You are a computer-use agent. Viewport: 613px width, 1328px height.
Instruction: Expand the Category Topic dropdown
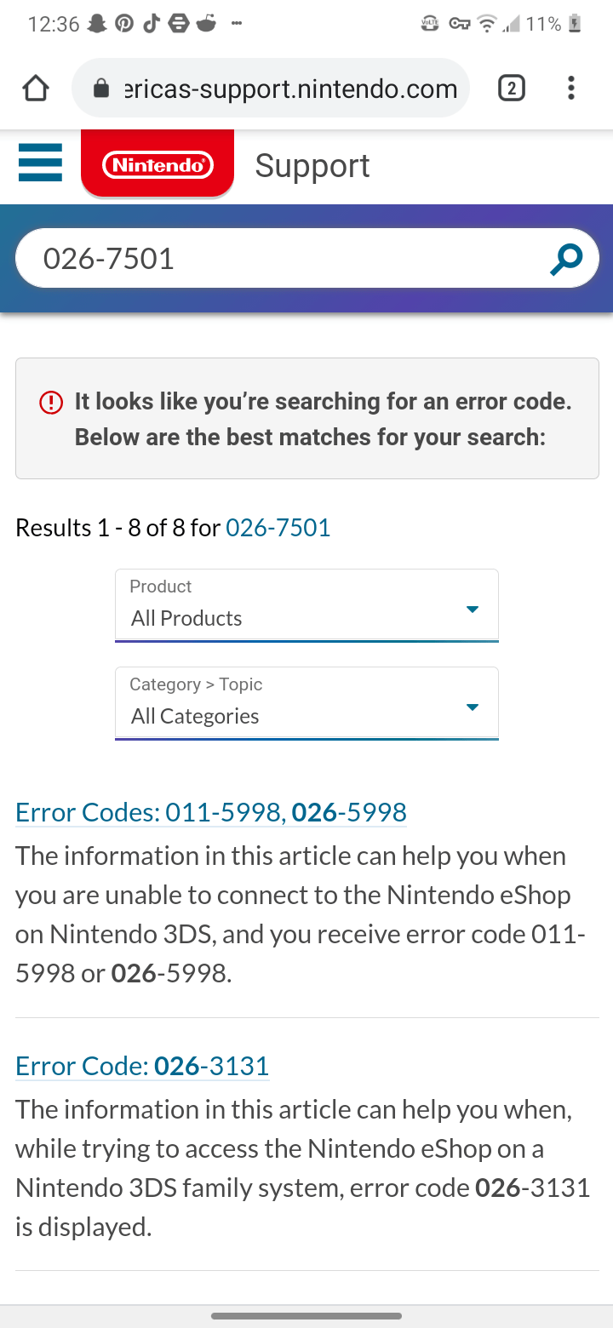pos(306,703)
